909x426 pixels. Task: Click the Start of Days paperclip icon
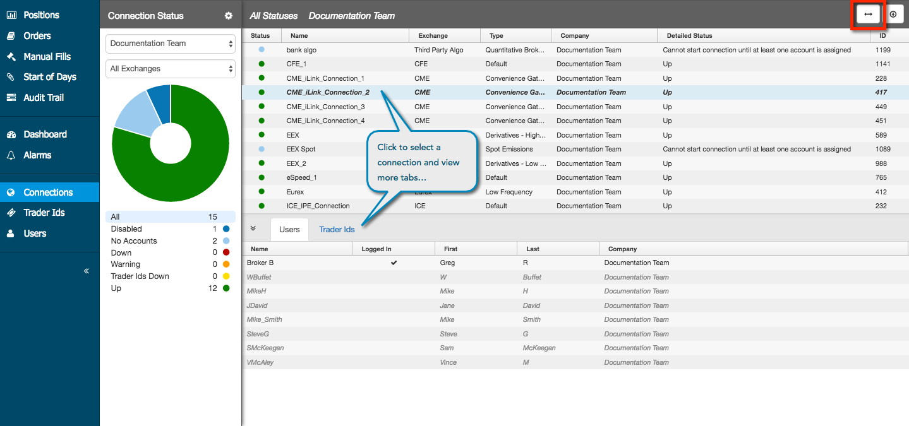(11, 77)
